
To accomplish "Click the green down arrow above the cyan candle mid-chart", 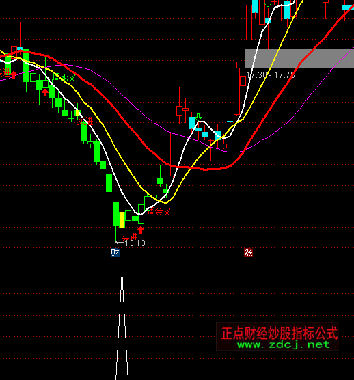I will pos(198,118).
